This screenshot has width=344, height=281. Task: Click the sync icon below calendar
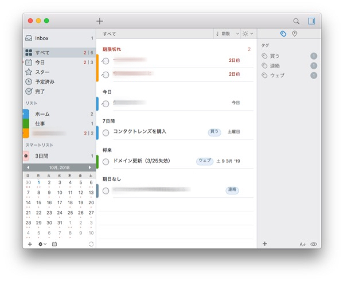click(x=91, y=244)
